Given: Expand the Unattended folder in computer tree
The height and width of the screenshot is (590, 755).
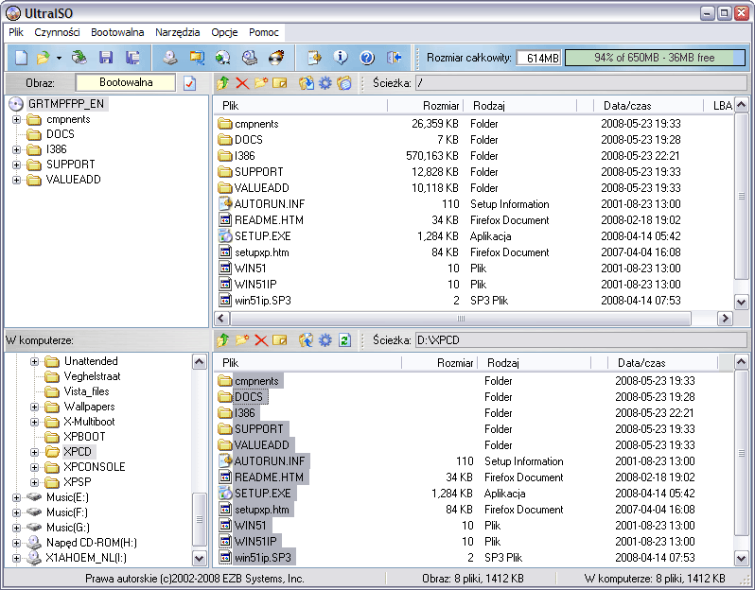Looking at the screenshot, I should (34, 361).
